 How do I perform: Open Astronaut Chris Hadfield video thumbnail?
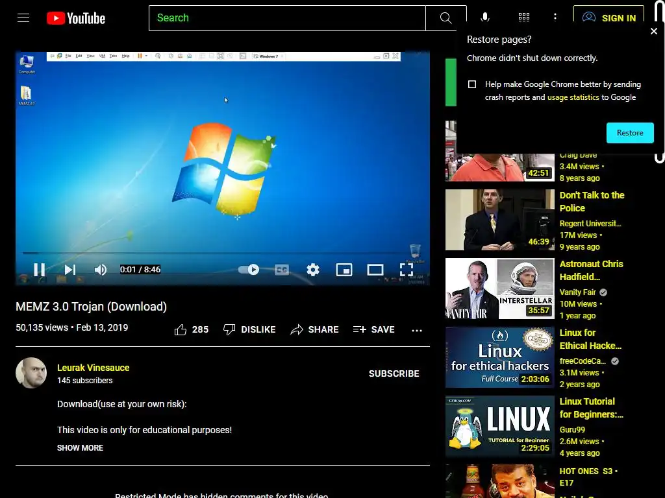point(499,289)
